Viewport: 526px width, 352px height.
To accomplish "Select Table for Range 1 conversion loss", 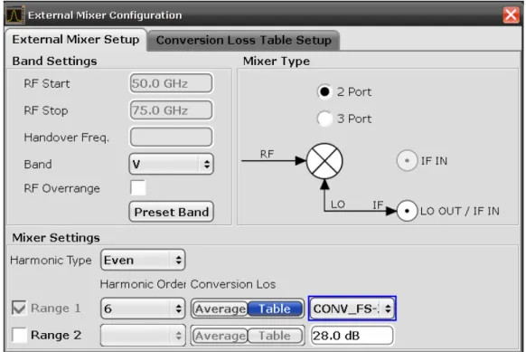I will pyautogui.click(x=275, y=309).
